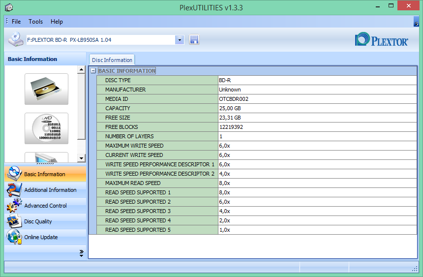Viewport: 423px width, 277px height.
Task: Open the File menu
Action: point(16,22)
